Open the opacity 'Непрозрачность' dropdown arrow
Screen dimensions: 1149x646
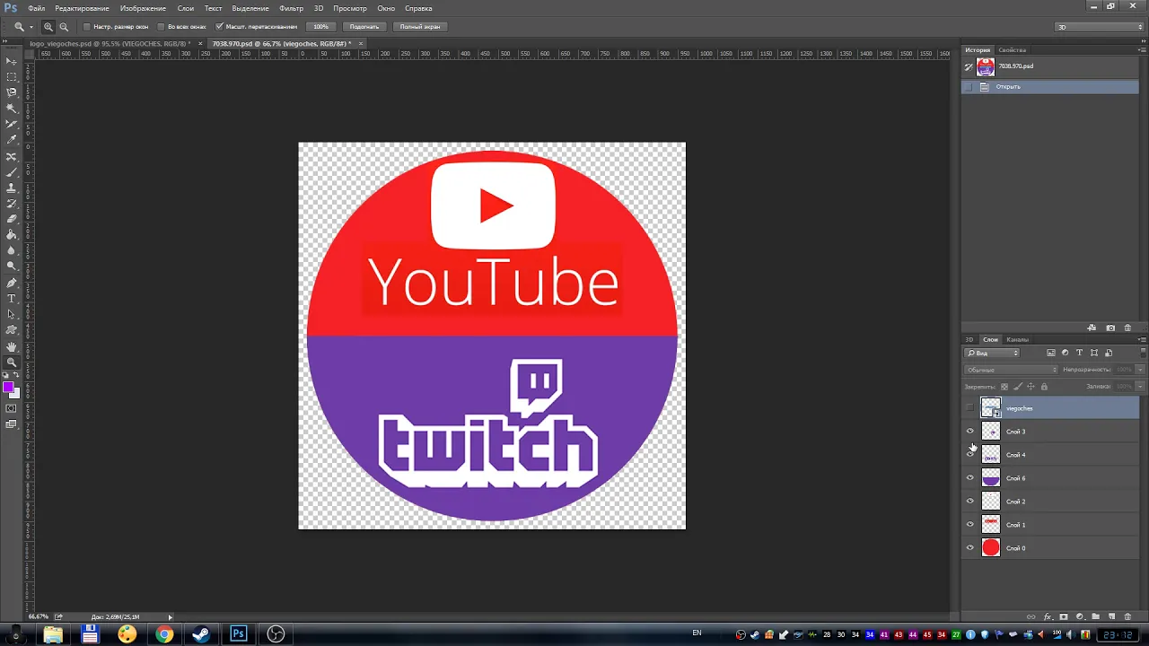pyautogui.click(x=1140, y=370)
